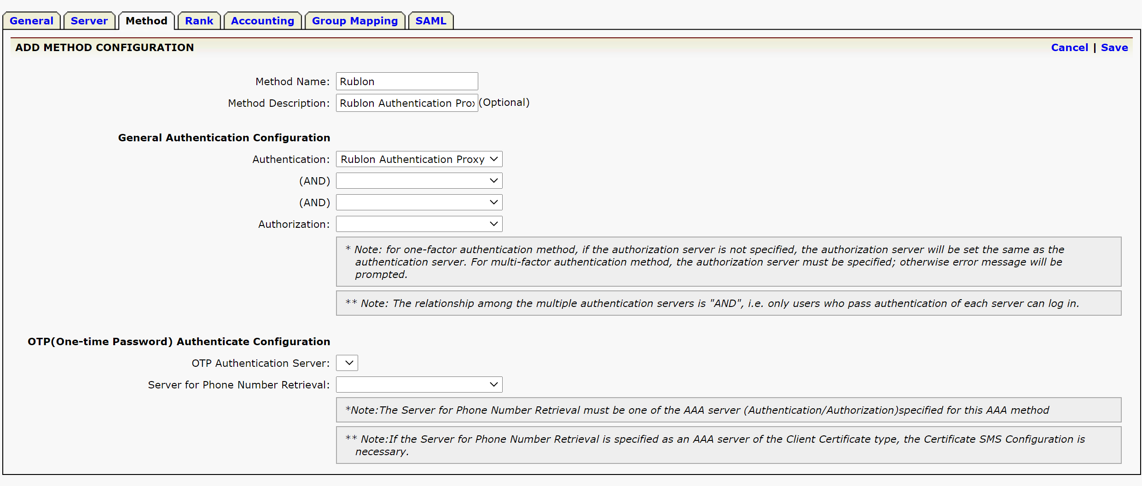Open the Accounting tab
Screen dimensions: 1142x486
point(262,21)
